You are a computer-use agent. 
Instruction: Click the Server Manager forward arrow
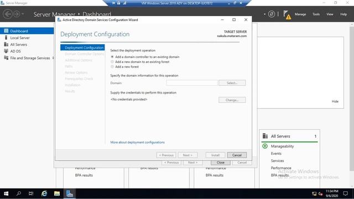tap(16, 14)
